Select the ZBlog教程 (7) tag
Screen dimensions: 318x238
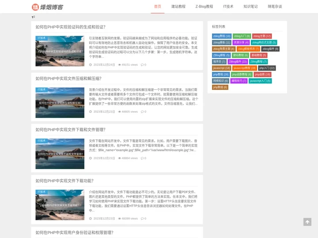click(258, 62)
